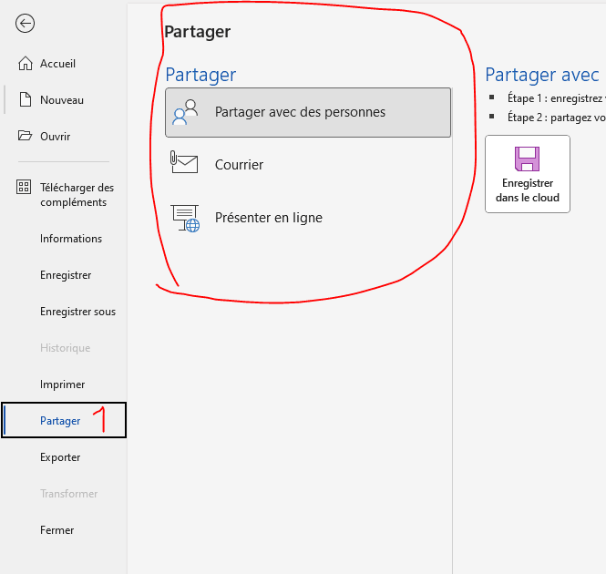Click the Accueil home icon
This screenshot has width=606, height=574.
coord(25,64)
